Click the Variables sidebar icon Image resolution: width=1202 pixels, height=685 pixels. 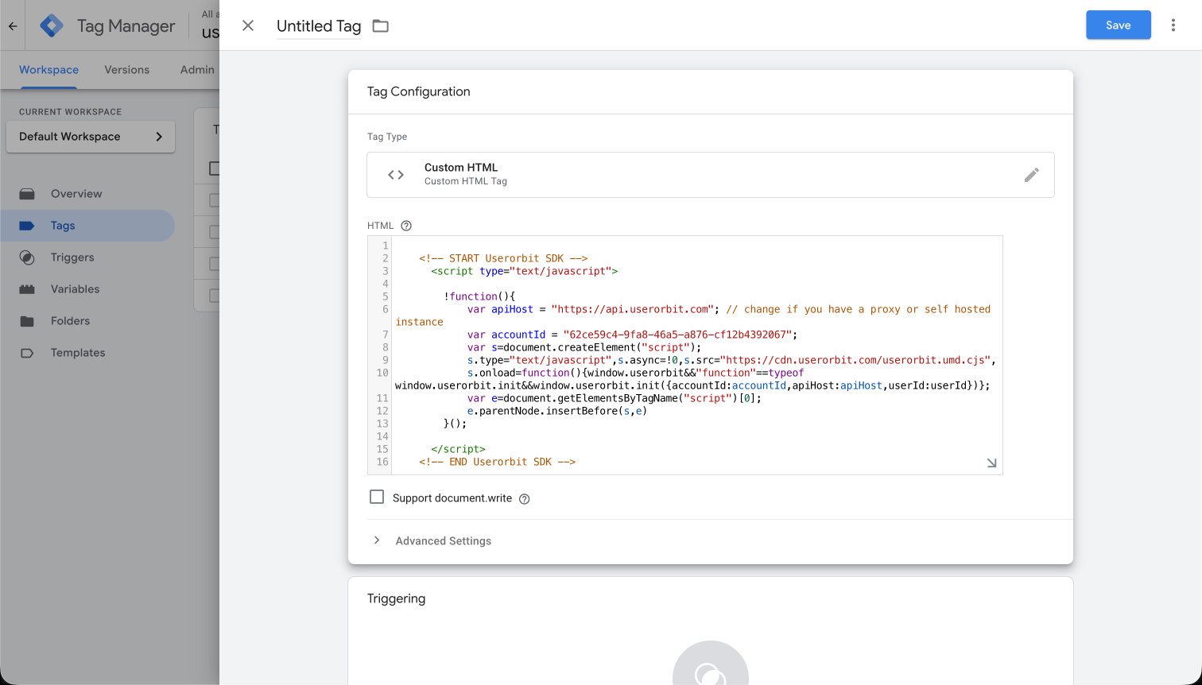tap(27, 289)
